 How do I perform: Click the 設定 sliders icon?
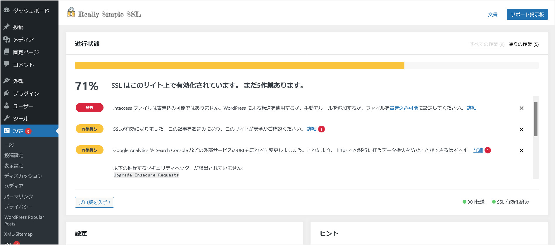7,131
